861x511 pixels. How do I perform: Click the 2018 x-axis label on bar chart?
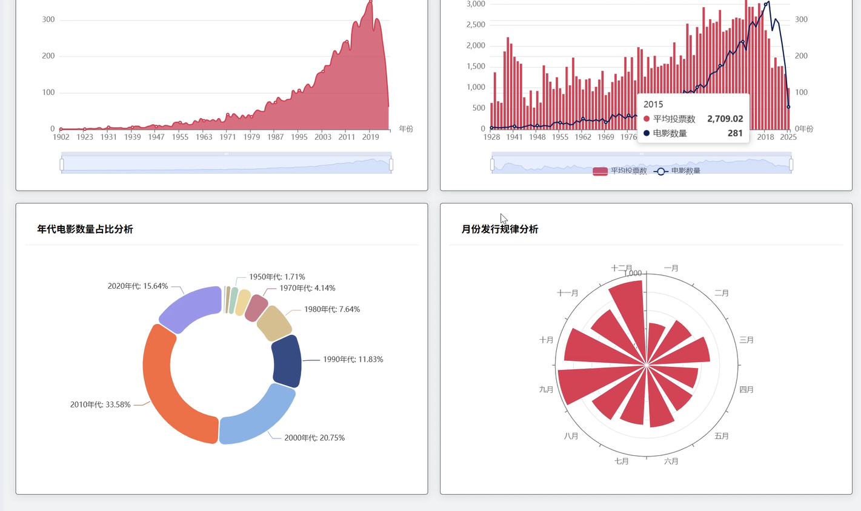[x=765, y=137]
